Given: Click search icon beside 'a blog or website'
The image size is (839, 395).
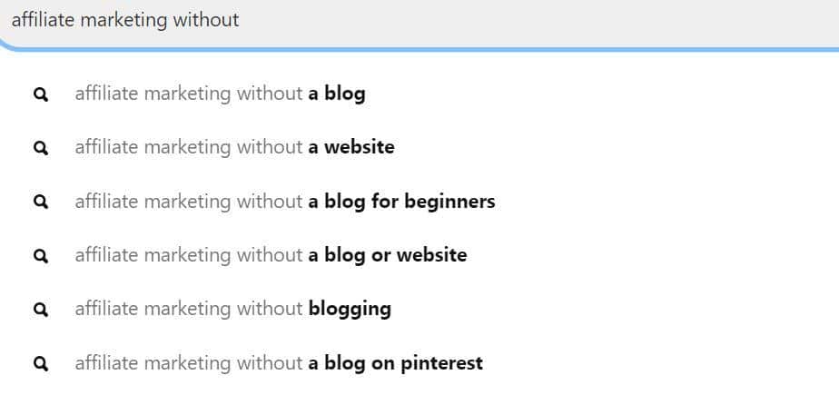Looking at the screenshot, I should click(41, 256).
